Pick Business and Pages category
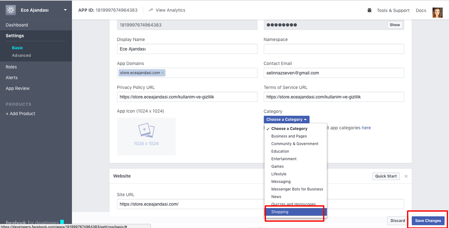The height and width of the screenshot is (228, 449). (x=289, y=136)
